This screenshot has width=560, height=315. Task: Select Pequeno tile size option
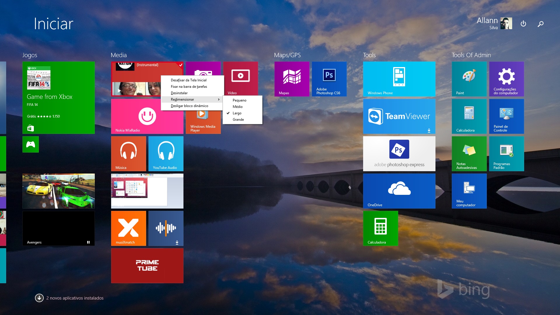[239, 100]
